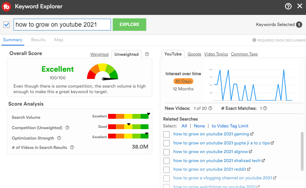Viewport: 306px width, 188px height.
Task: Click 'to Video Tag Limit' link
Action: pos(230,126)
